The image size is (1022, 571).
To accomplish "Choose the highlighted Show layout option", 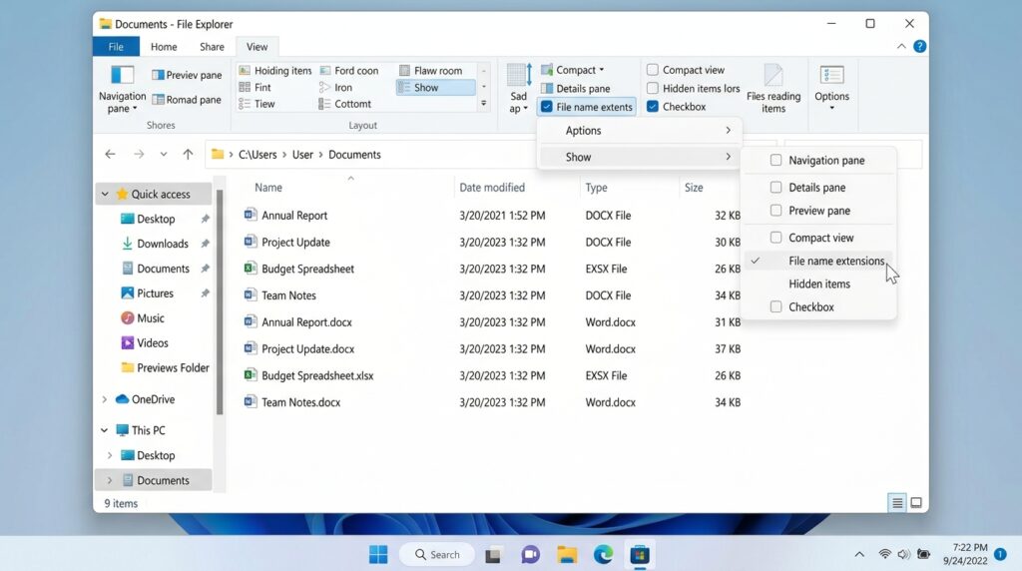I will [435, 87].
